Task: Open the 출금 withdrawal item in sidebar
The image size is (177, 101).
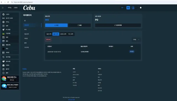Action: (x=10, y=41)
